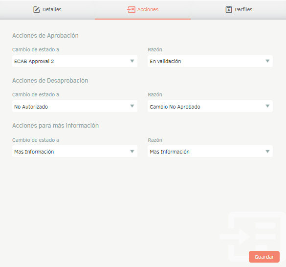Open the ECAB Approval 2 state field

[x=75, y=61]
